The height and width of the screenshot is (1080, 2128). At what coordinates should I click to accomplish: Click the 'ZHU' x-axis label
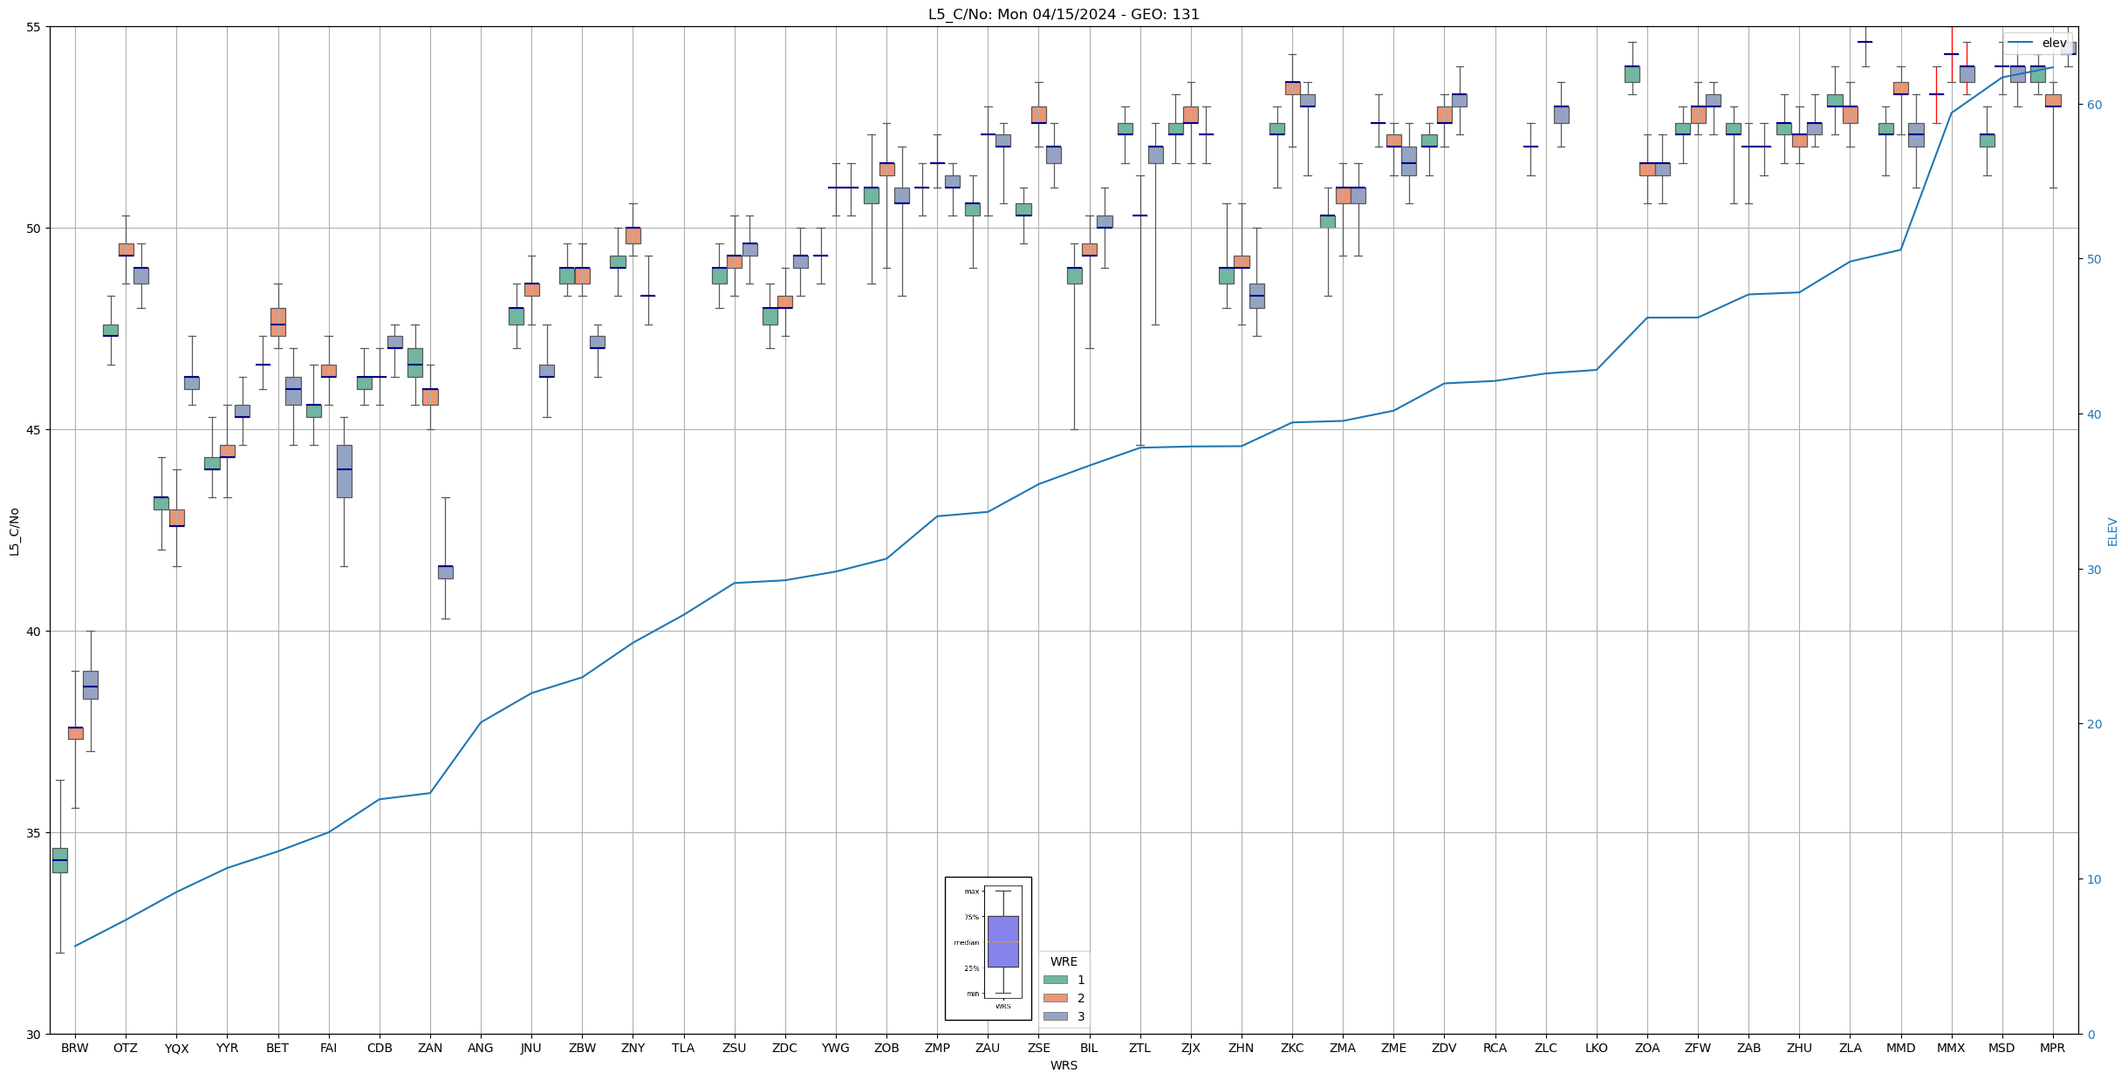1799,1049
